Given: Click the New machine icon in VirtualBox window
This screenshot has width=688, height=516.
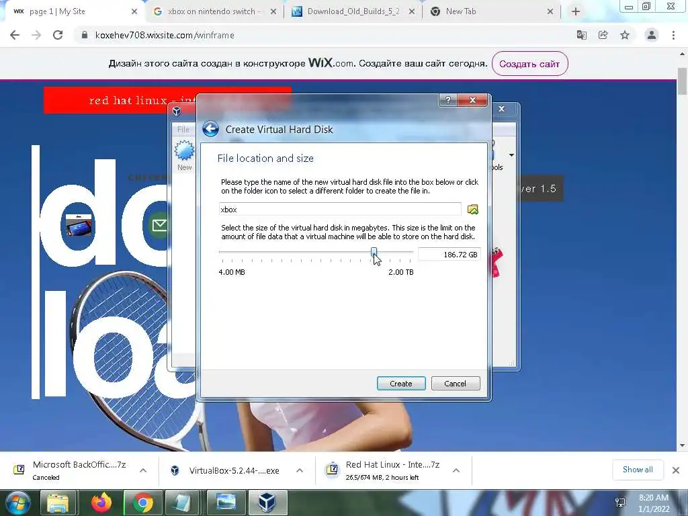Looking at the screenshot, I should click(184, 155).
